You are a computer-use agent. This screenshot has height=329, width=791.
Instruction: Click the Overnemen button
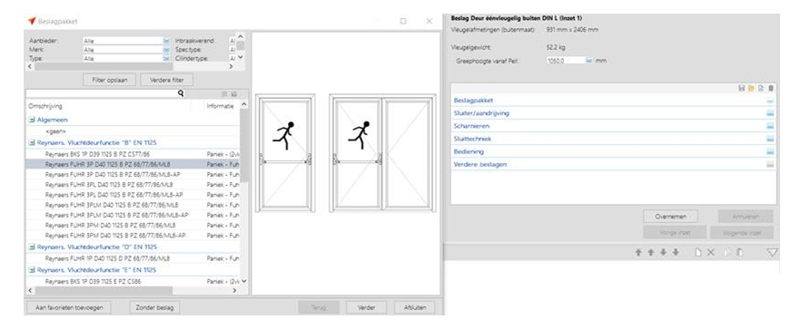pos(670,216)
